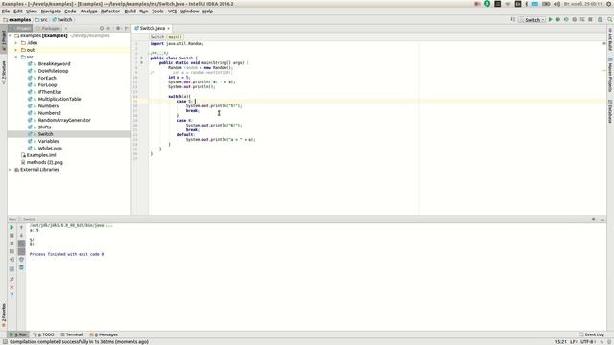Collapse the src folder
This screenshot has width=614, height=345.
[x=16, y=57]
